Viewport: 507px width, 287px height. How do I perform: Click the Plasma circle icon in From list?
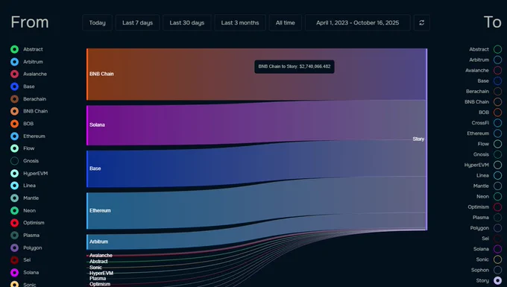[x=15, y=236]
